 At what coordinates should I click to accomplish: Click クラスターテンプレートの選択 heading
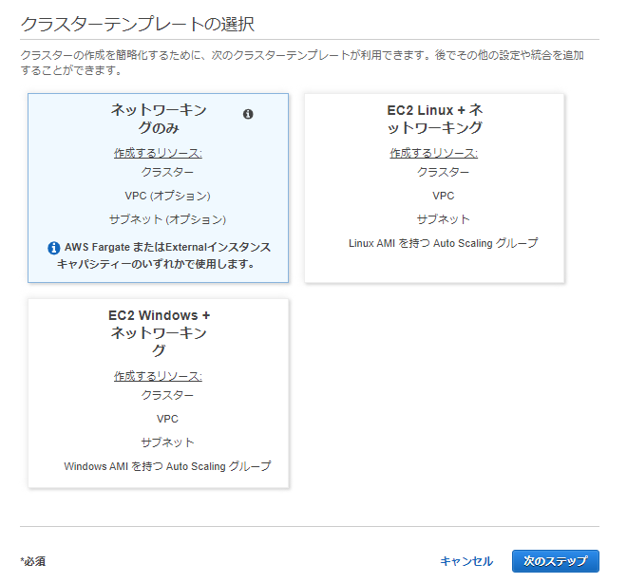pos(137,24)
